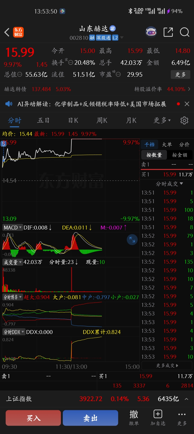Open chart settings gear icon
This screenshot has width=194, height=434.
(184, 120)
